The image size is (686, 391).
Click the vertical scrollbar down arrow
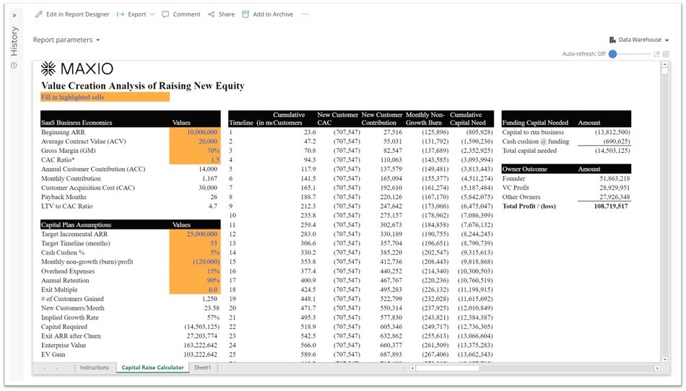pos(665,359)
